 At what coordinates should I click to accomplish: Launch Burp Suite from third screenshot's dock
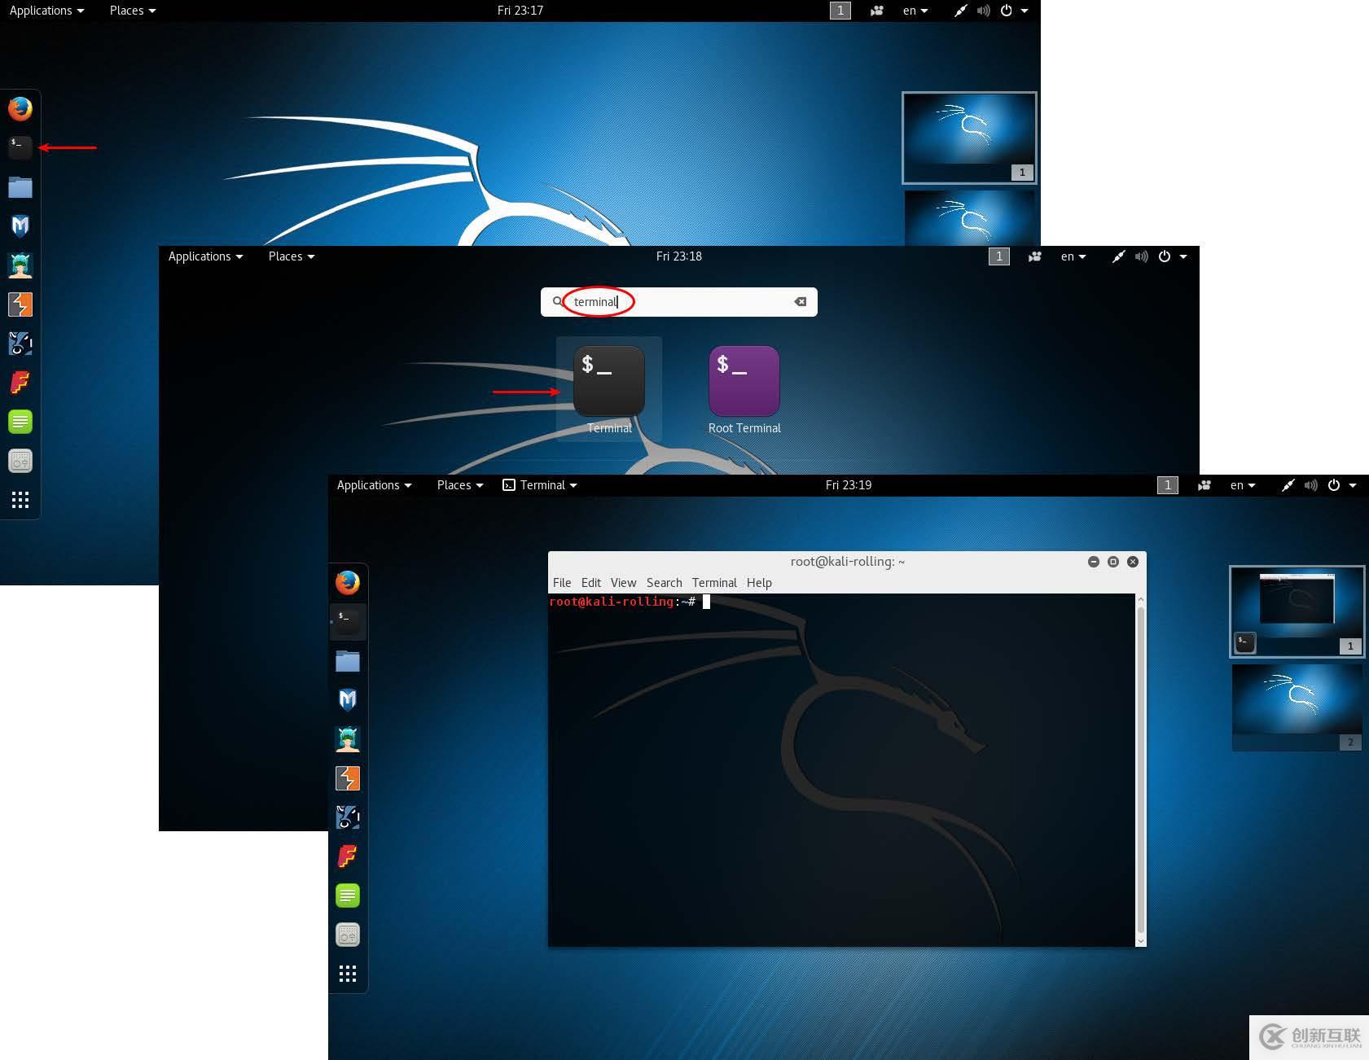pyautogui.click(x=348, y=778)
